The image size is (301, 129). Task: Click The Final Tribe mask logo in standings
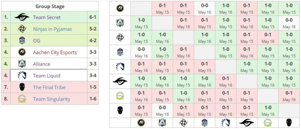[x=22, y=87]
